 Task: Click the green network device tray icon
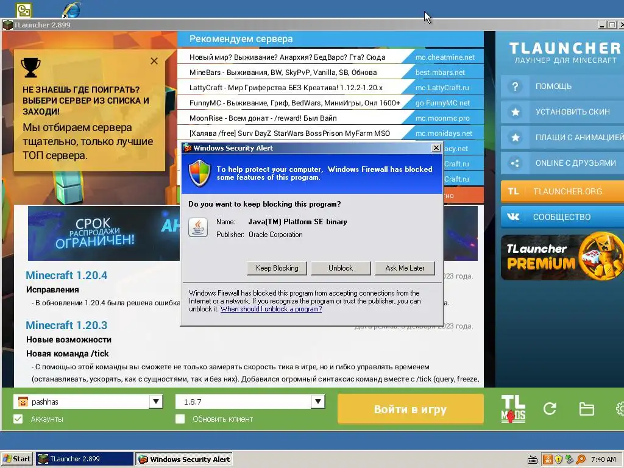(570, 459)
